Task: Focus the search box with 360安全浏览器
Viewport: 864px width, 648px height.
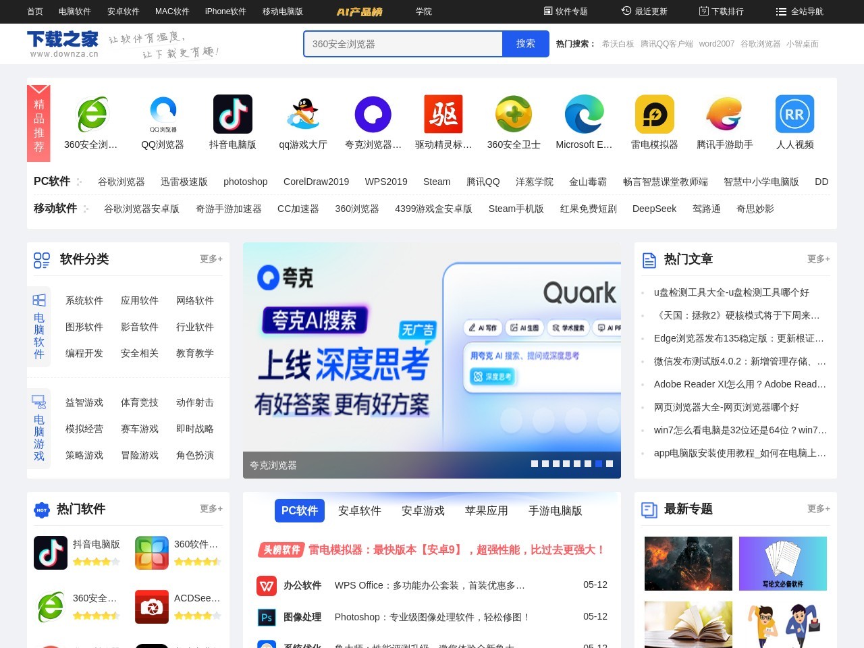Action: pos(403,44)
